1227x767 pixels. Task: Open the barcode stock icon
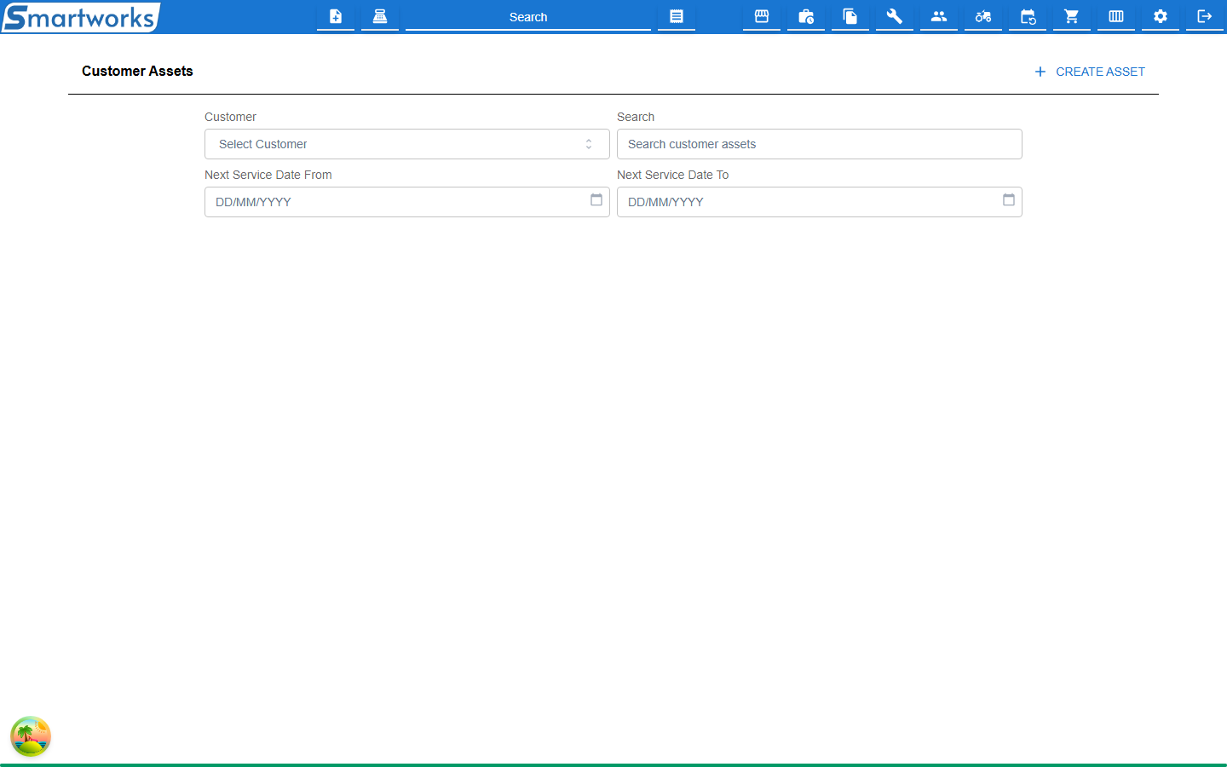1116,16
